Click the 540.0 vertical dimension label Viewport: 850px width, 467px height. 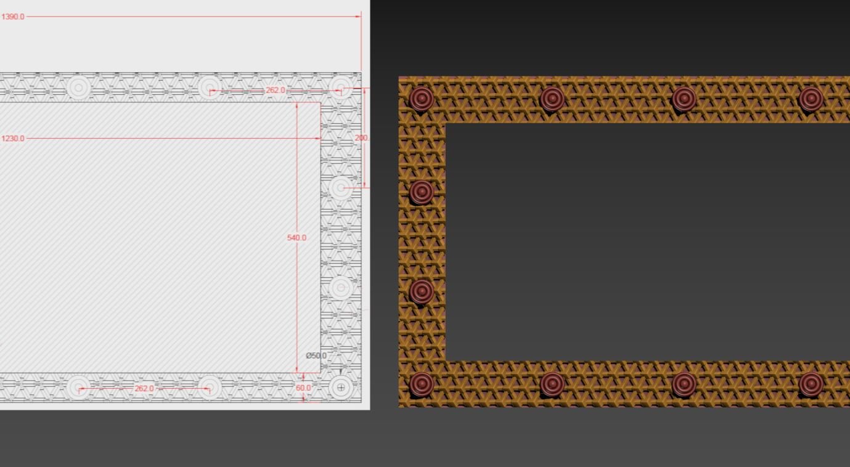(x=296, y=238)
